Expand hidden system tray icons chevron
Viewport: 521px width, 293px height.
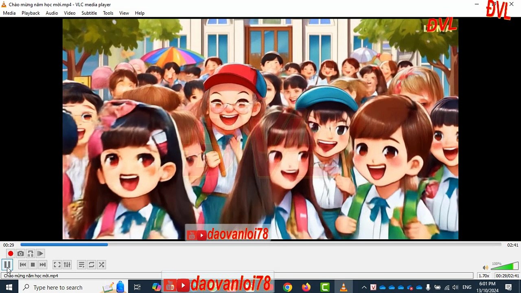[364, 287]
